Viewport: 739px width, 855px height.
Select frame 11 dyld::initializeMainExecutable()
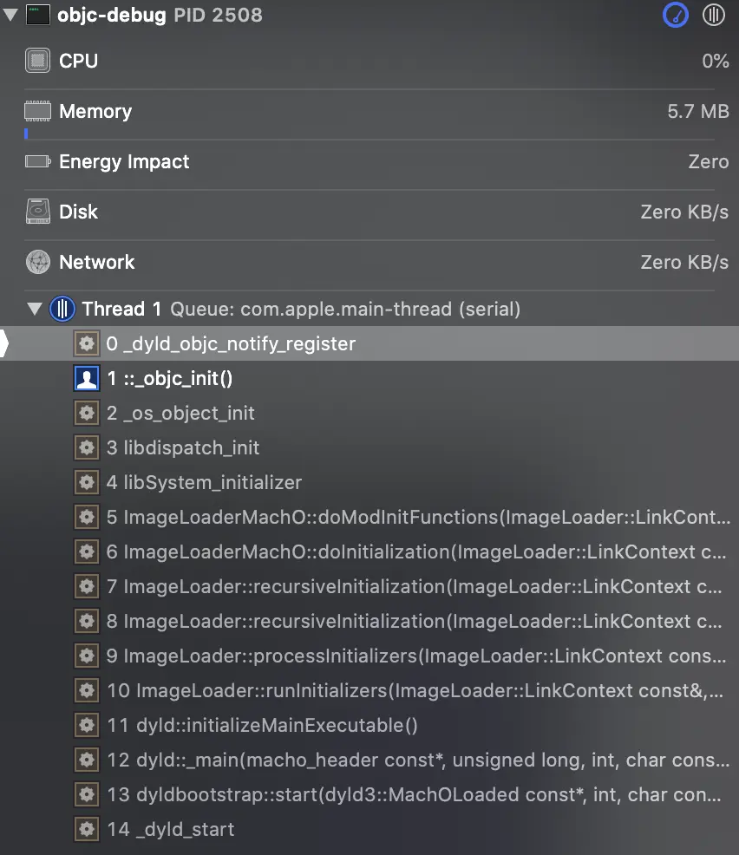pyautogui.click(x=262, y=726)
